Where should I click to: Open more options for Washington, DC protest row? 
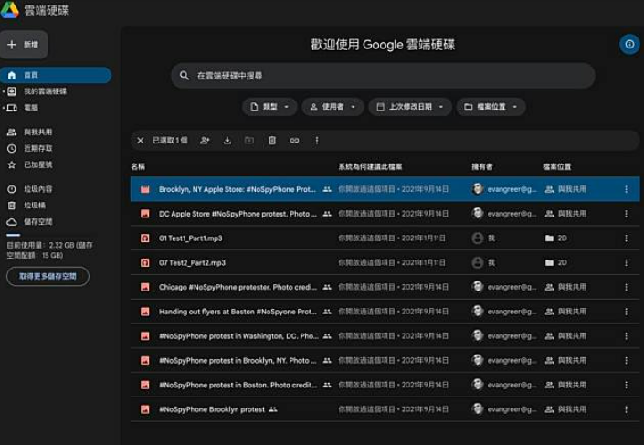point(626,336)
